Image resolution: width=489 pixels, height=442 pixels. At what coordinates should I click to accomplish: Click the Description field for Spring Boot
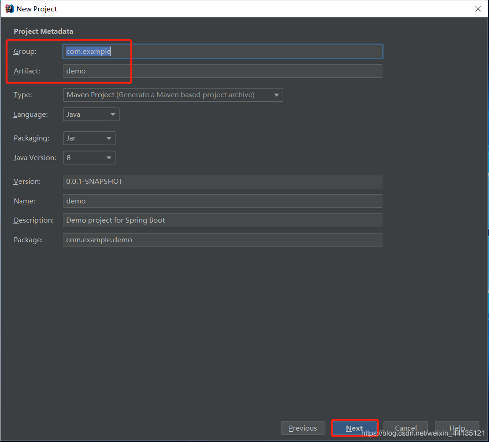click(222, 220)
